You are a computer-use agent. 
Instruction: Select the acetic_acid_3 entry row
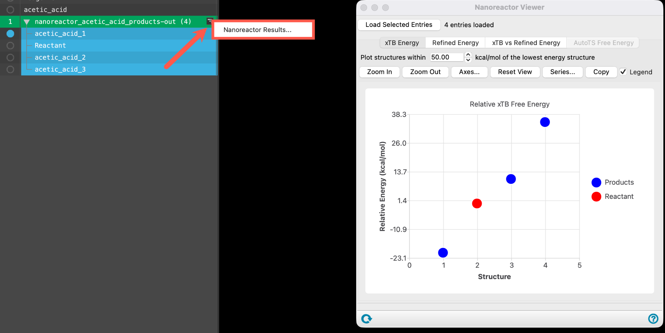(x=119, y=69)
